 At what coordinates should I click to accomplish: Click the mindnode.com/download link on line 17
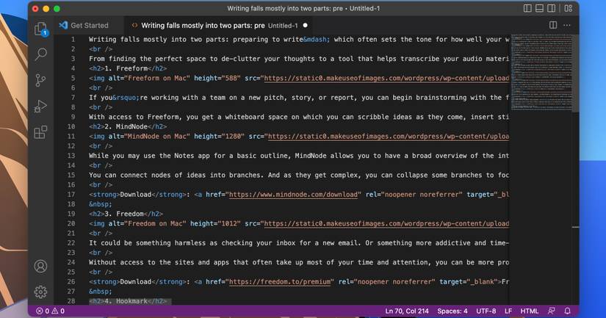pyautogui.click(x=293, y=195)
